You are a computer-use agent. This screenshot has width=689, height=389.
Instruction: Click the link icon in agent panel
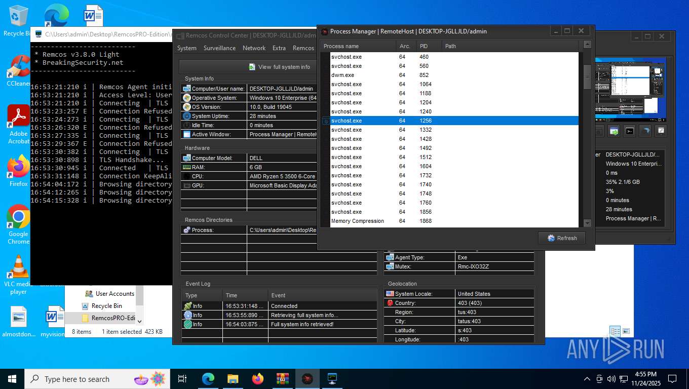point(661,131)
